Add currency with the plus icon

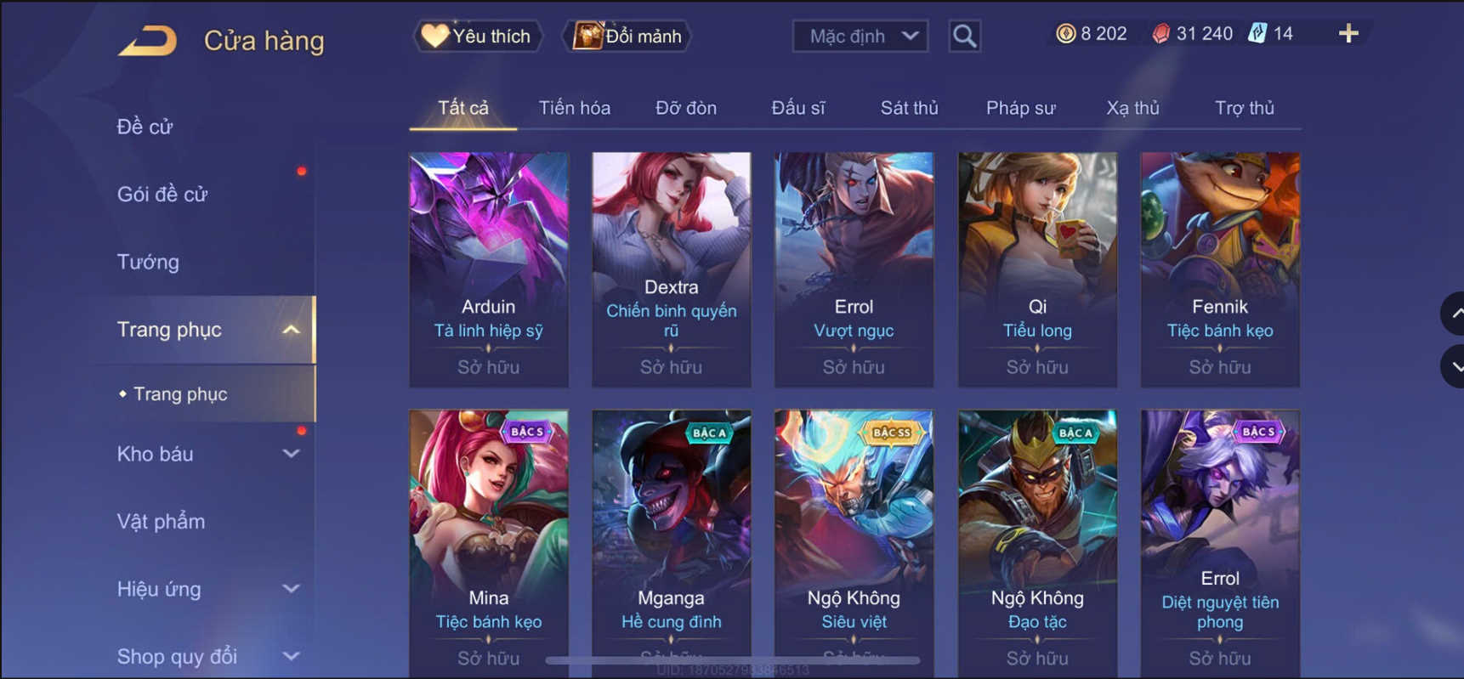1348,33
